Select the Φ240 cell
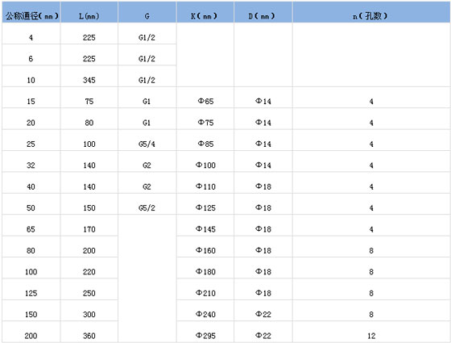This screenshot has height=343, width=451. (205, 314)
